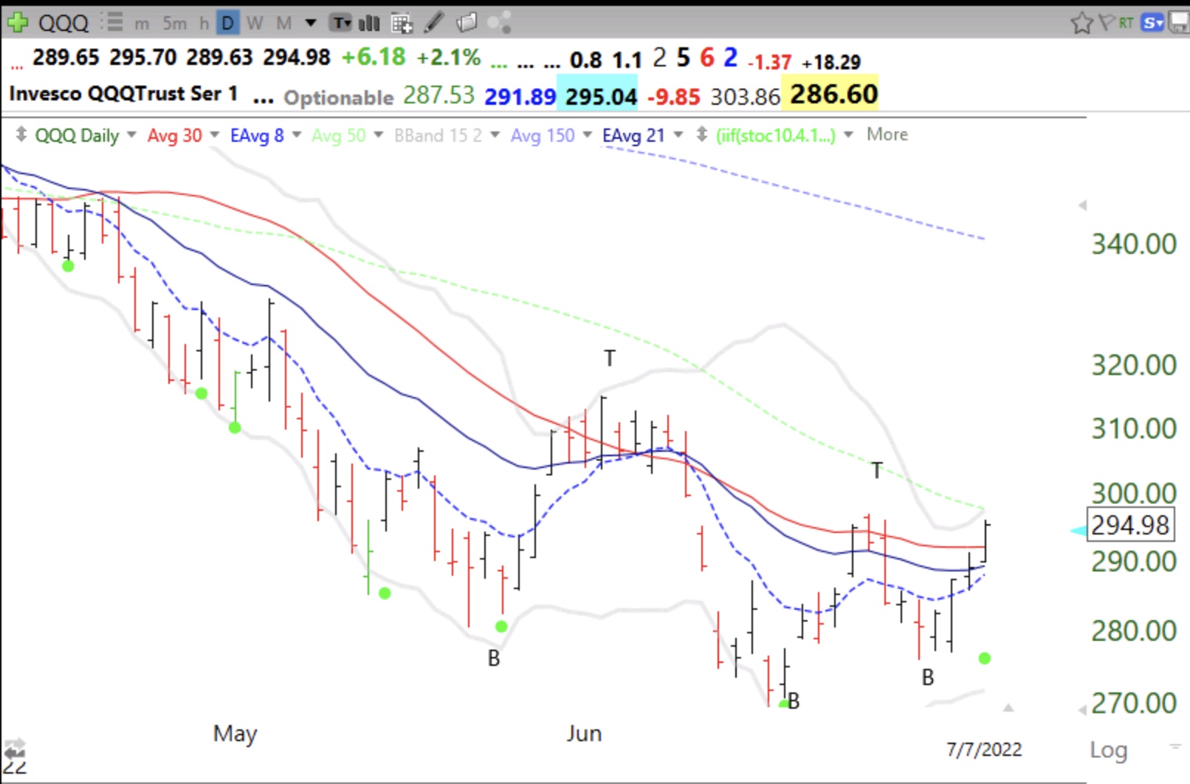The image size is (1190, 784).
Task: Open the more-timeframes dropdown arrow
Action: pos(311,23)
